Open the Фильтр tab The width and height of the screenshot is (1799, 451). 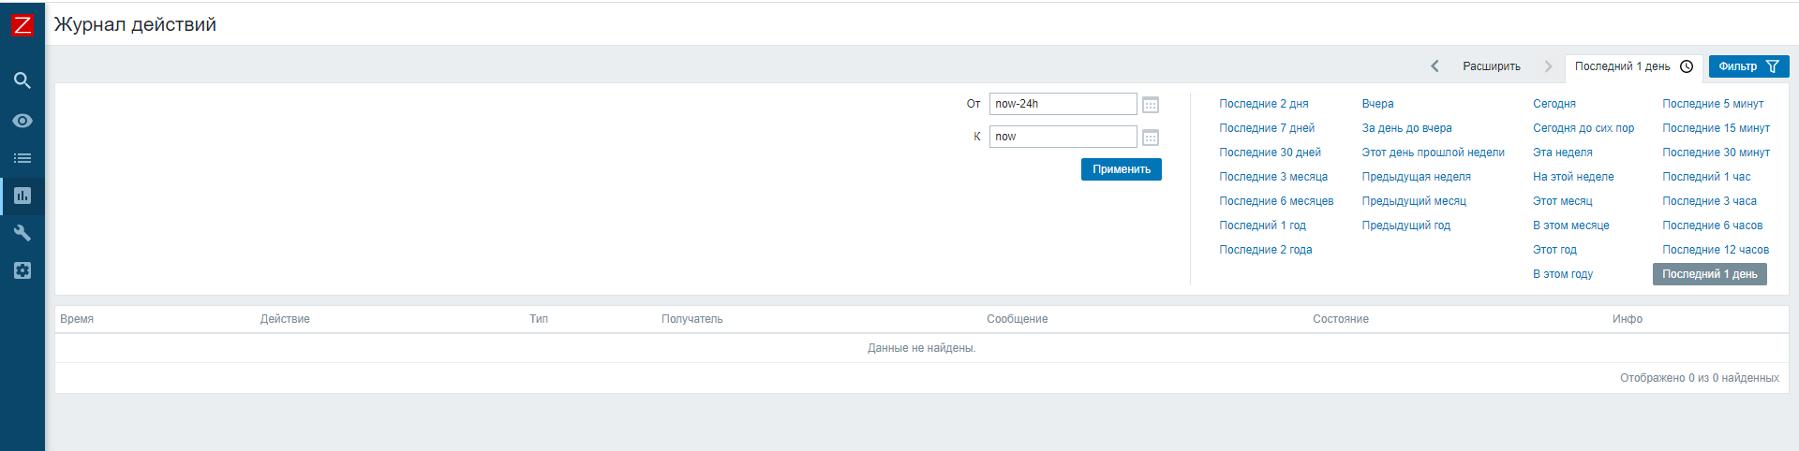[x=1748, y=66]
